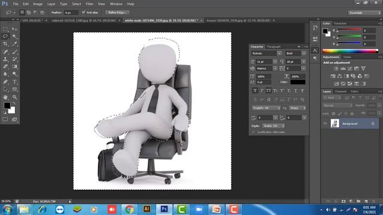The image size is (383, 215).
Task: Open the Roboto font family dropdown
Action: click(x=279, y=53)
